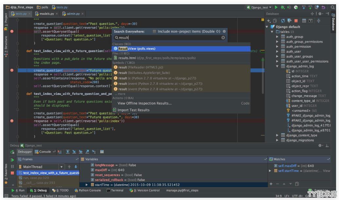Screen dimensions: 339x200
Task: Toggle breakpoint on response = self.client.get line
Action: [x=12, y=121]
